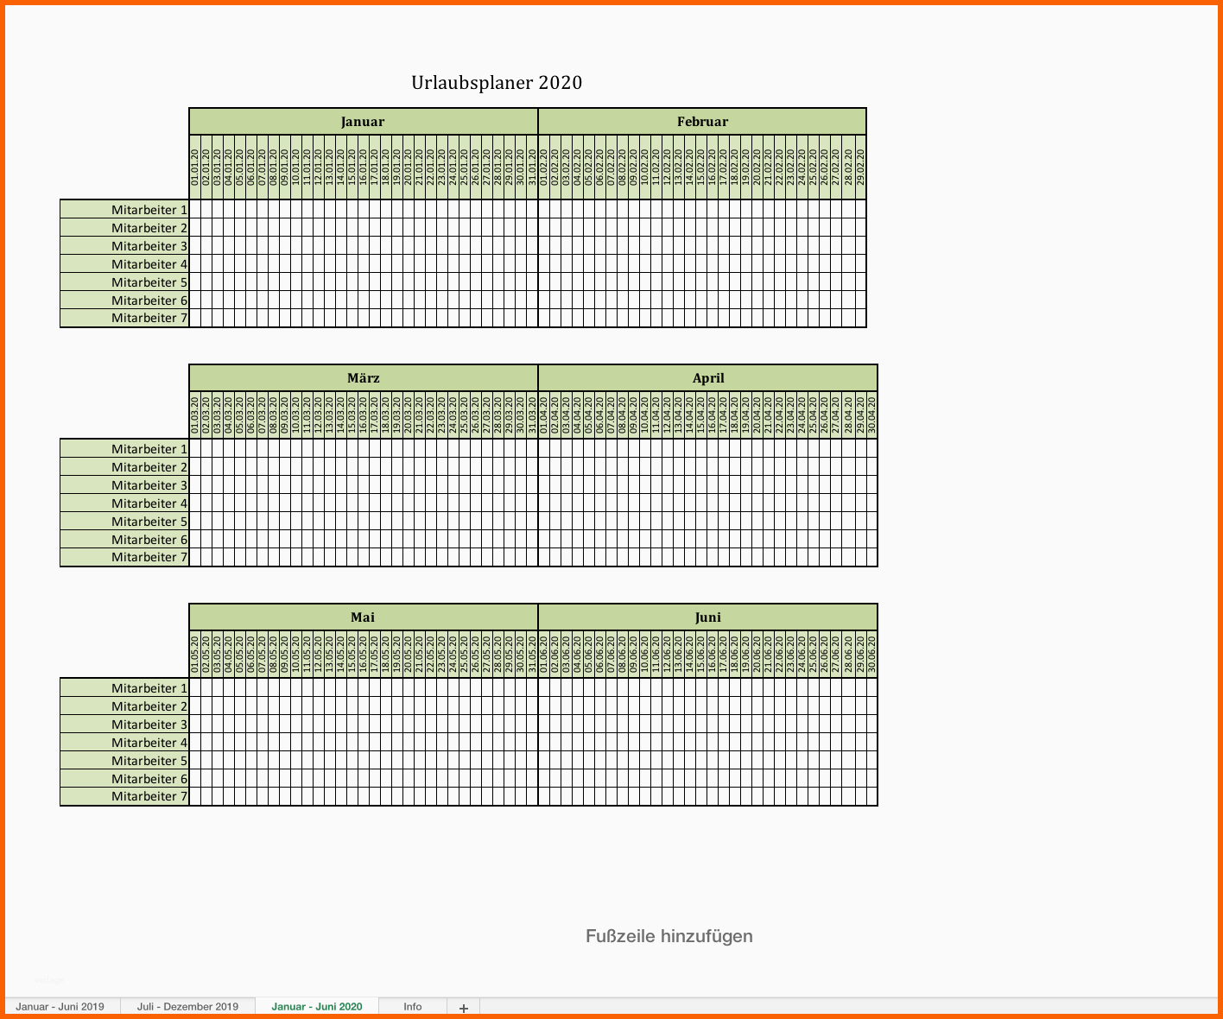Add a new sheet with the plus button
This screenshot has height=1019, width=1223.
pyautogui.click(x=464, y=1008)
